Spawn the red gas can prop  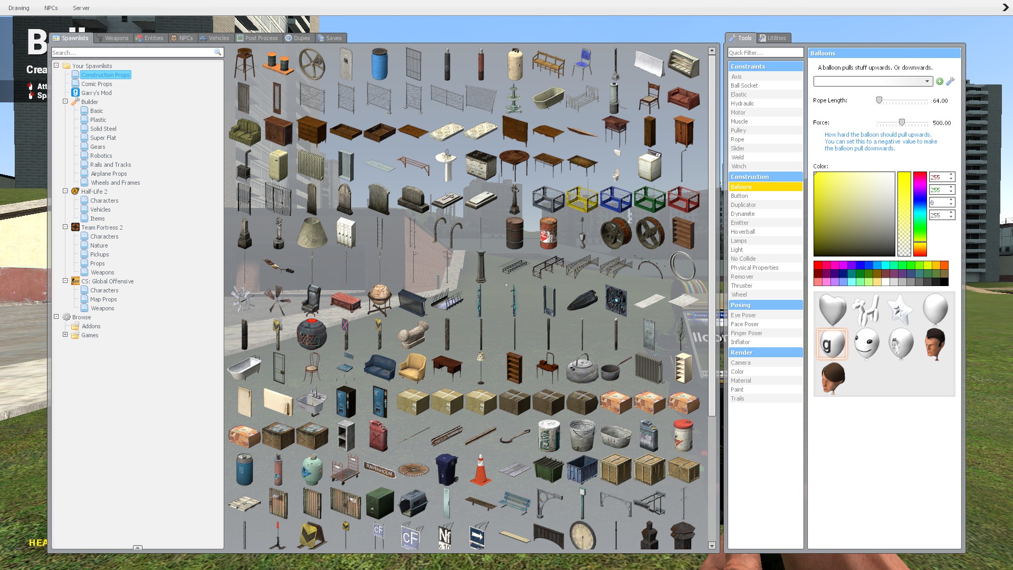pos(379,436)
